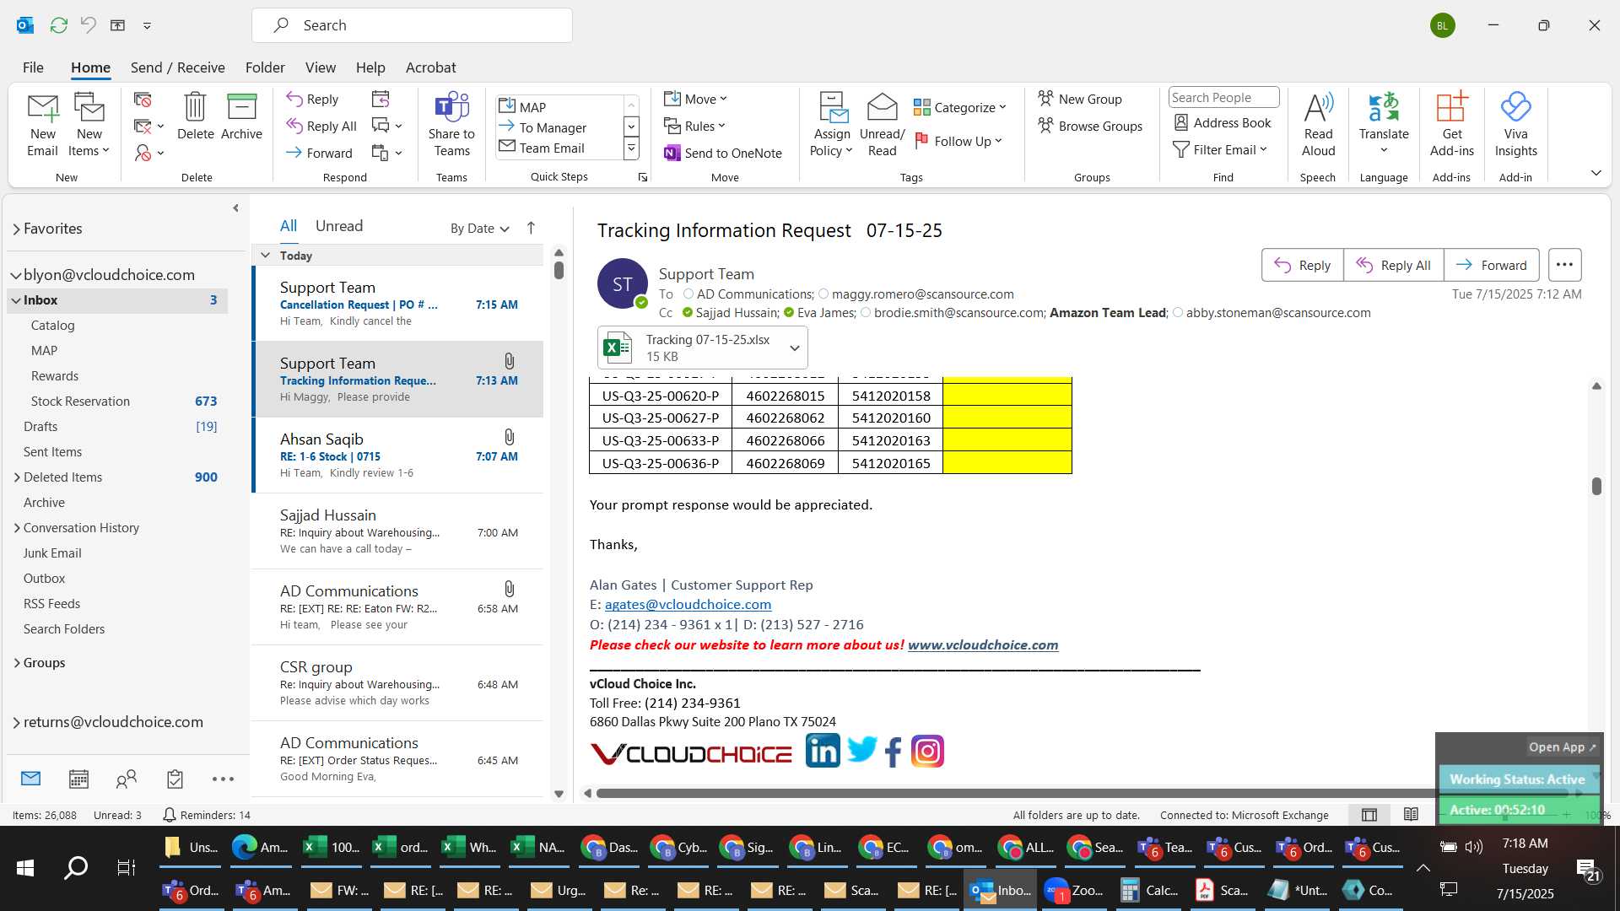Open agates@vcloudchoice.com email link
Screen dimensions: 1620x911
click(x=688, y=604)
